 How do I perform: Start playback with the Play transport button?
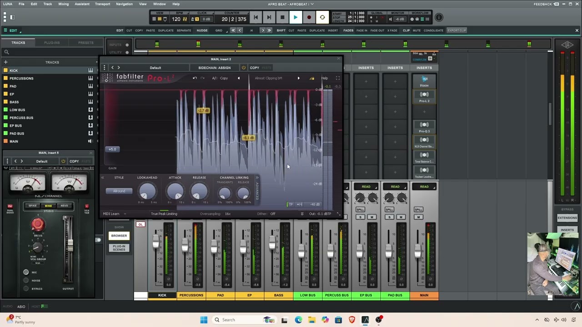click(295, 18)
